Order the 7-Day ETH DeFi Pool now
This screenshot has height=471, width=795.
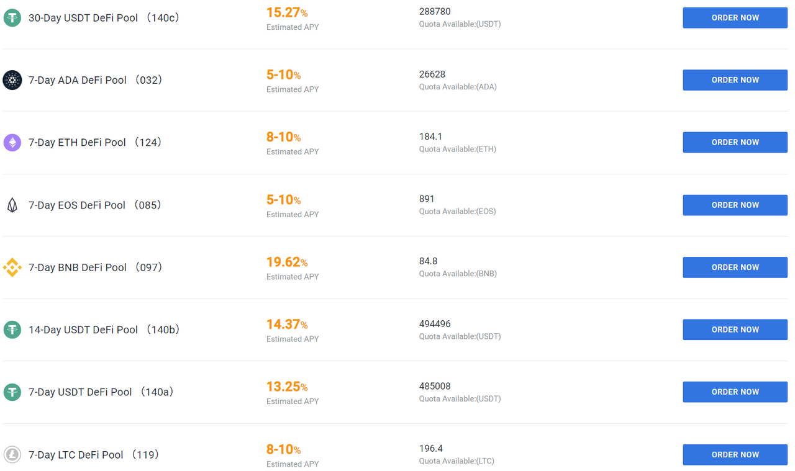[735, 142]
